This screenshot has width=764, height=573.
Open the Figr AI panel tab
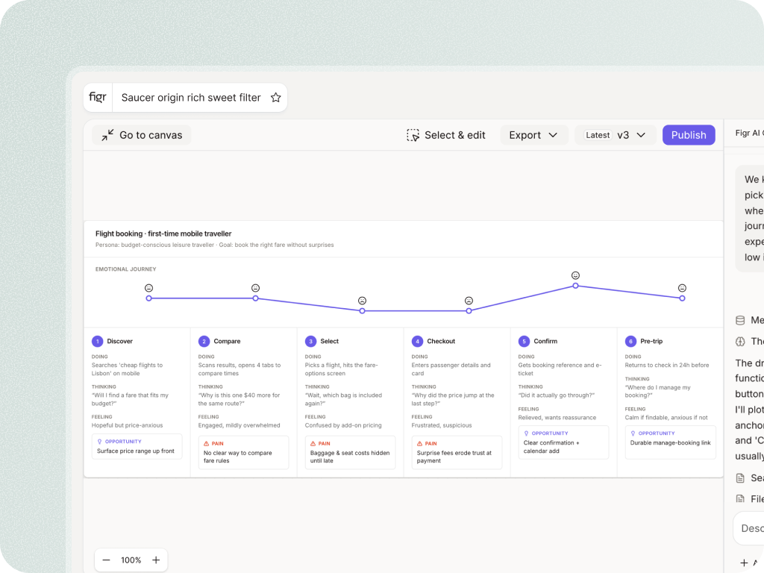pos(749,133)
